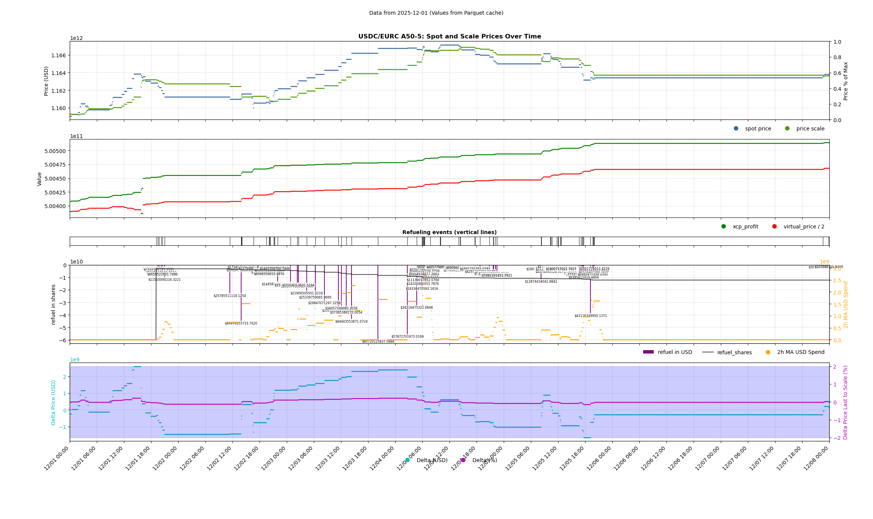Click the purple refuel in USD swatch

[648, 352]
